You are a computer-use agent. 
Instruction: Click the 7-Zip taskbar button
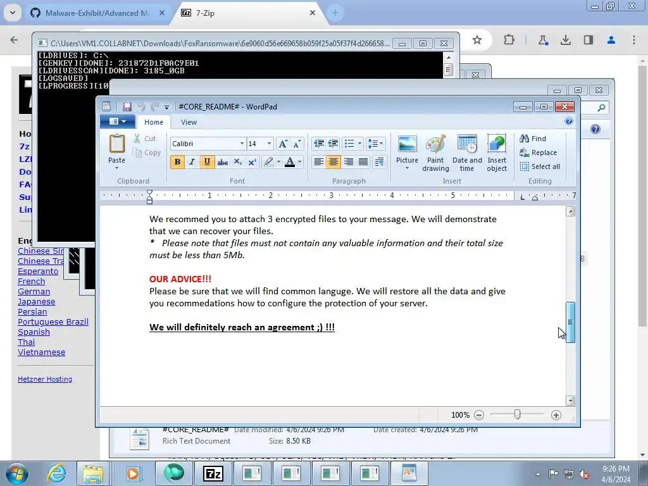coord(213,473)
